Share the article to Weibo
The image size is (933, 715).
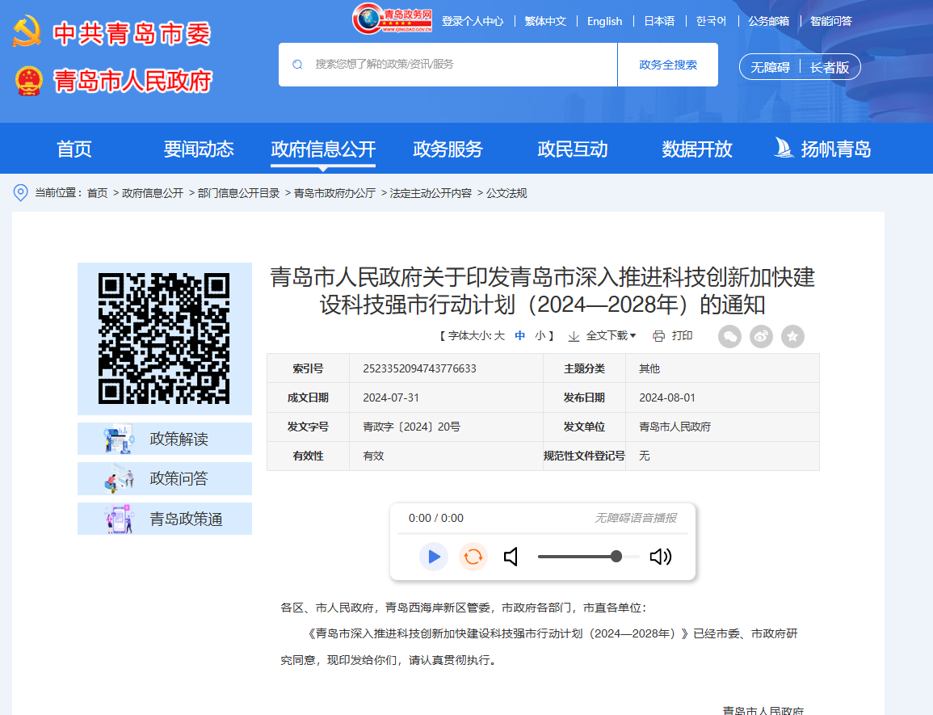pos(761,336)
